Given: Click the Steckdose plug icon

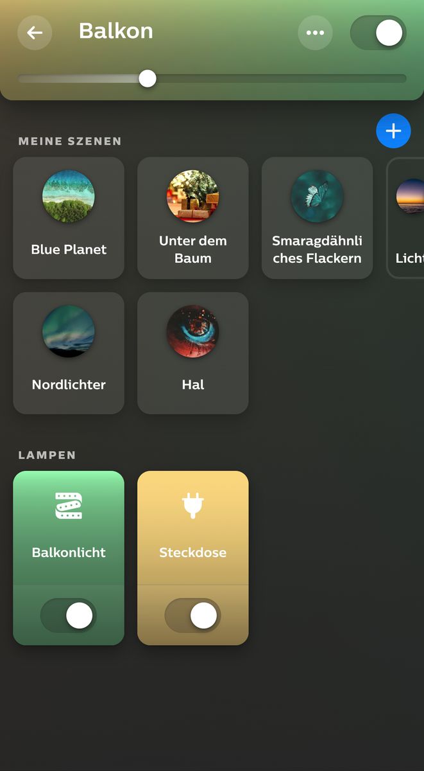Looking at the screenshot, I should click(193, 506).
